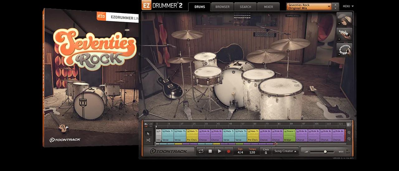
Task: Hit the snare drum
Action: click(x=208, y=75)
